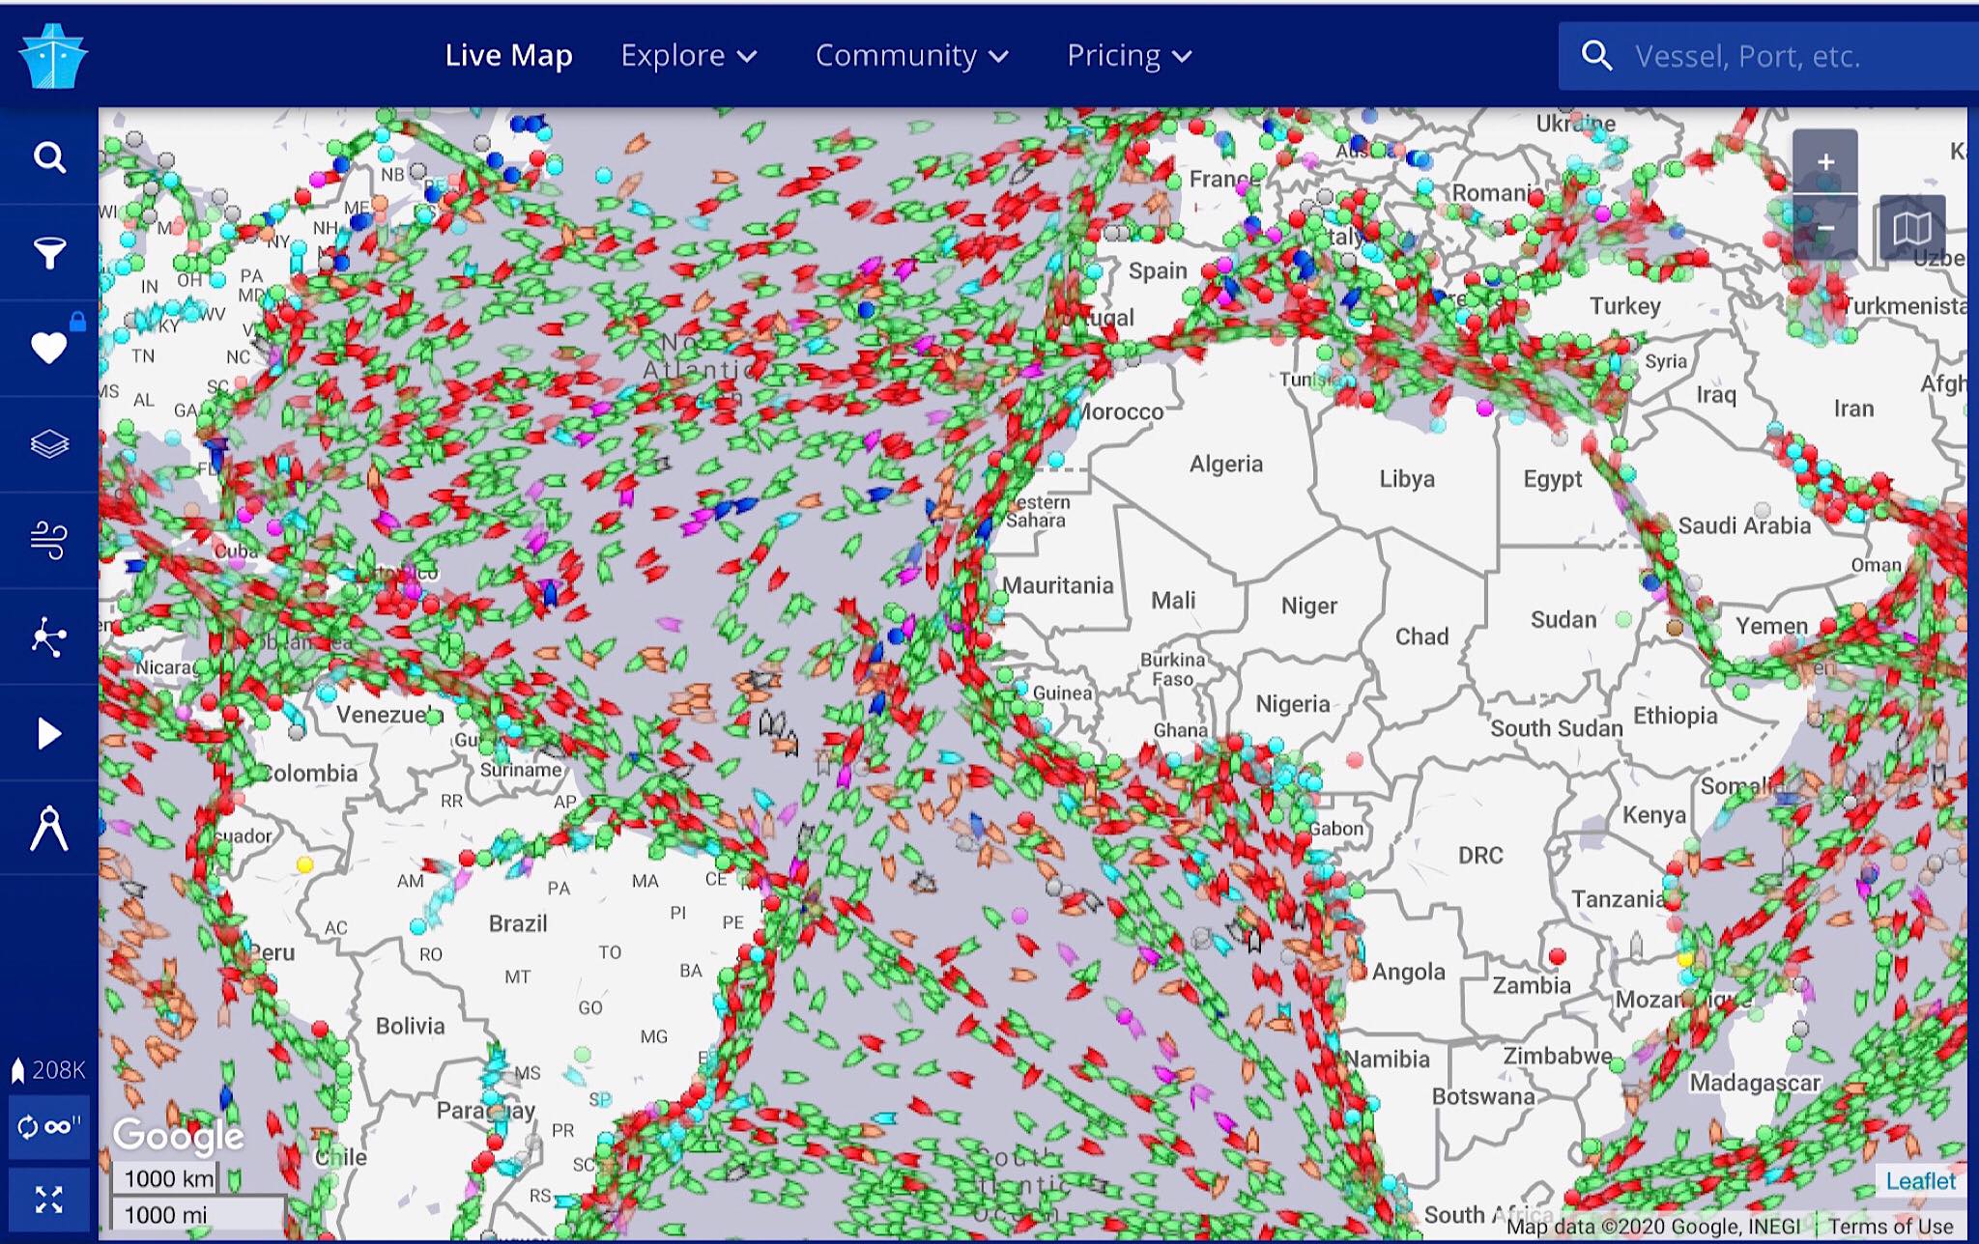Open the Live Map tab

tap(508, 56)
